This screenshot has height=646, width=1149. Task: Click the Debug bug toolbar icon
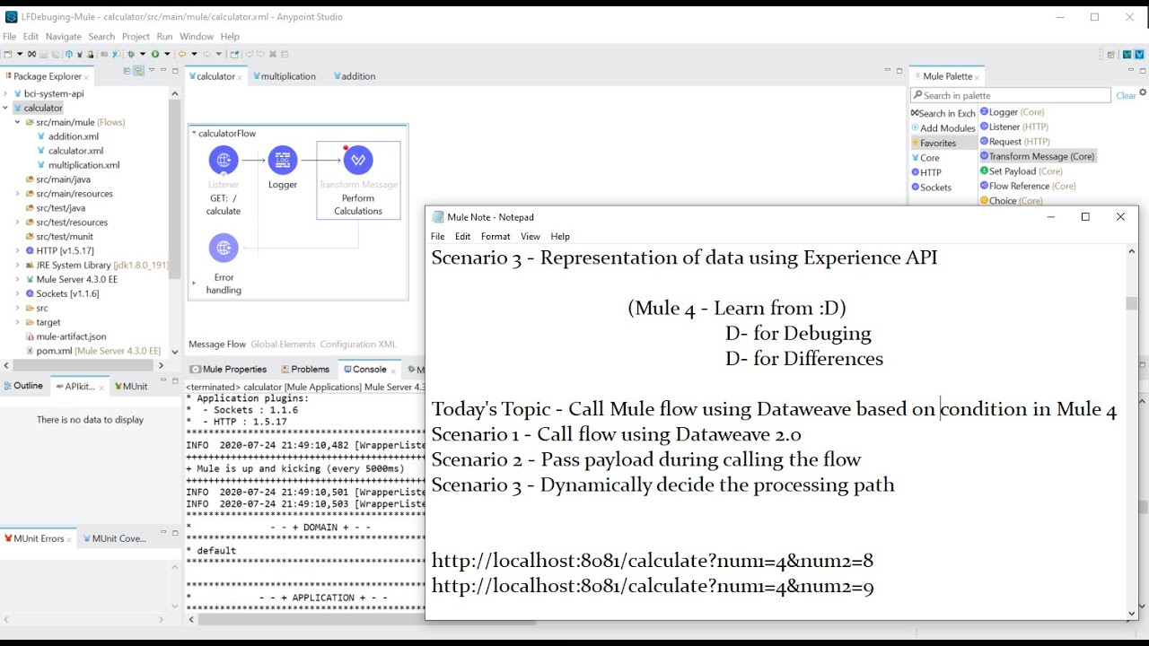pos(130,54)
